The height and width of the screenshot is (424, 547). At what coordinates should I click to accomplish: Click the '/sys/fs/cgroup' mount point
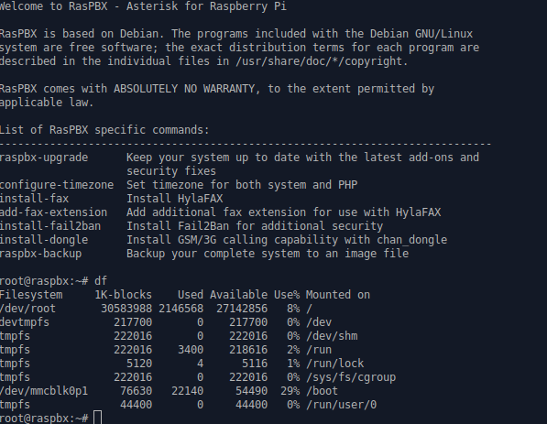(x=351, y=377)
